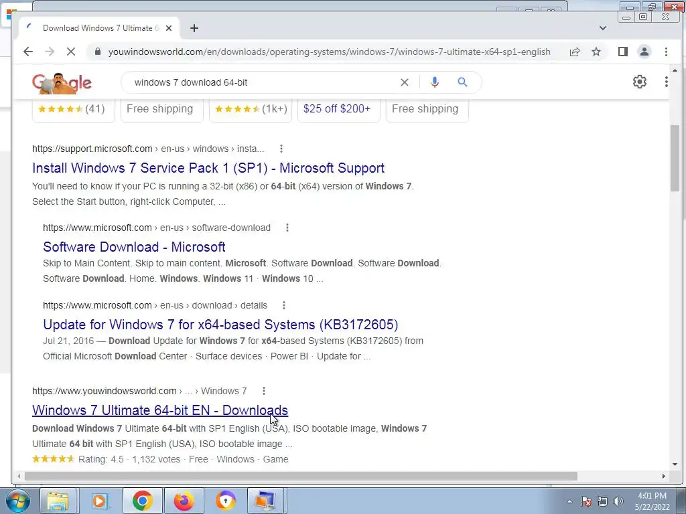Launch the media player taskbar icon
Image resolution: width=686 pixels, height=514 pixels.
[100, 501]
